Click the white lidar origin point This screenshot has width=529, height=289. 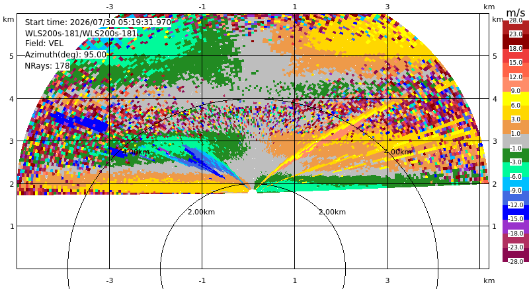[x=252, y=191]
